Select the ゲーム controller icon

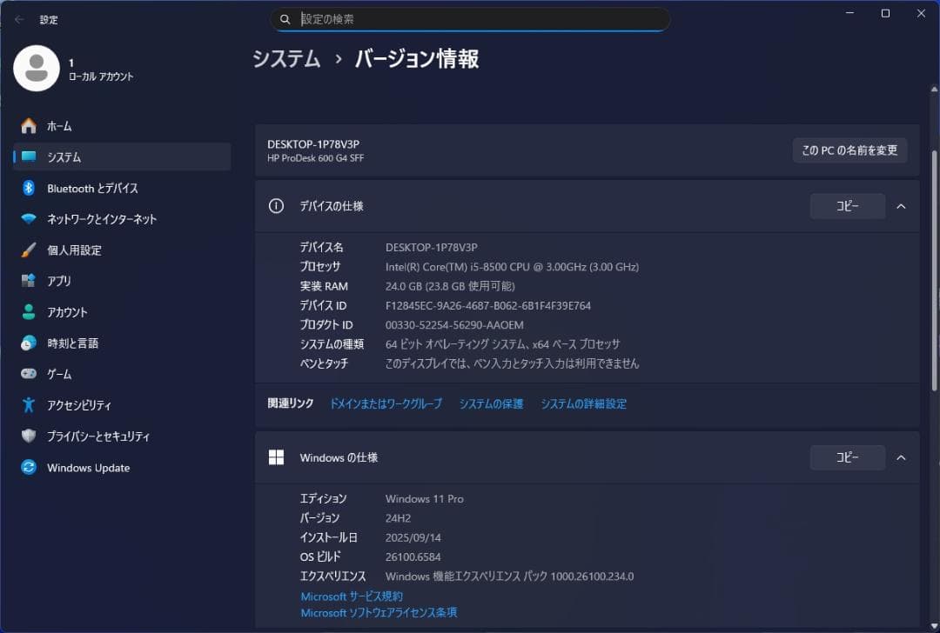pos(29,374)
